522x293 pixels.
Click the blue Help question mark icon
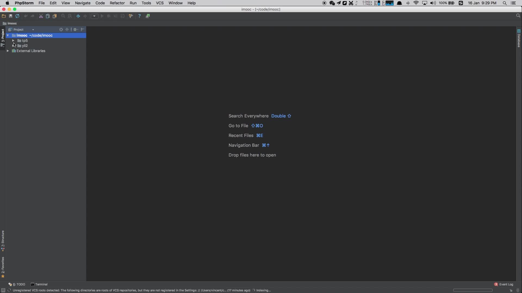point(139,16)
